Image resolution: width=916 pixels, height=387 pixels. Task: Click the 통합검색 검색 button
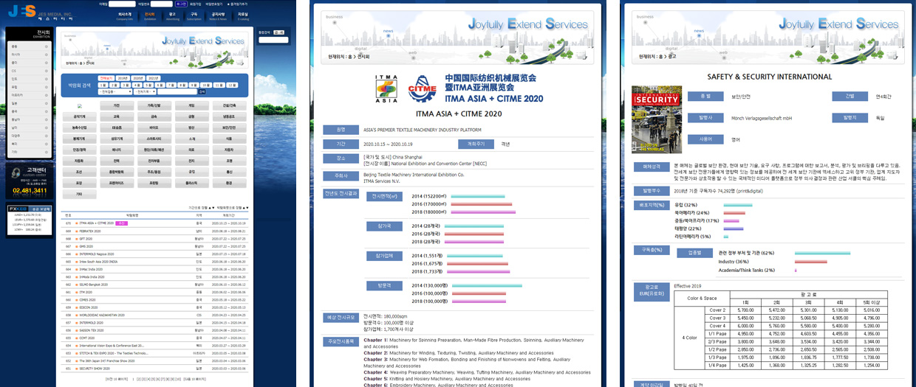278,32
